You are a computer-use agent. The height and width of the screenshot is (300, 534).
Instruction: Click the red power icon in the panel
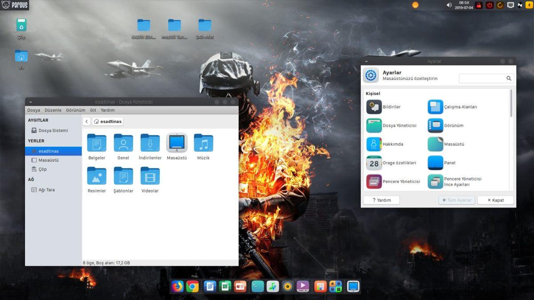point(489,5)
